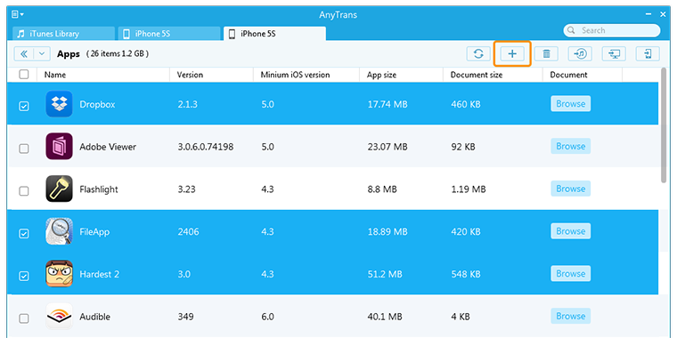
Task: Browse documents for Flashlight
Action: (x=570, y=189)
